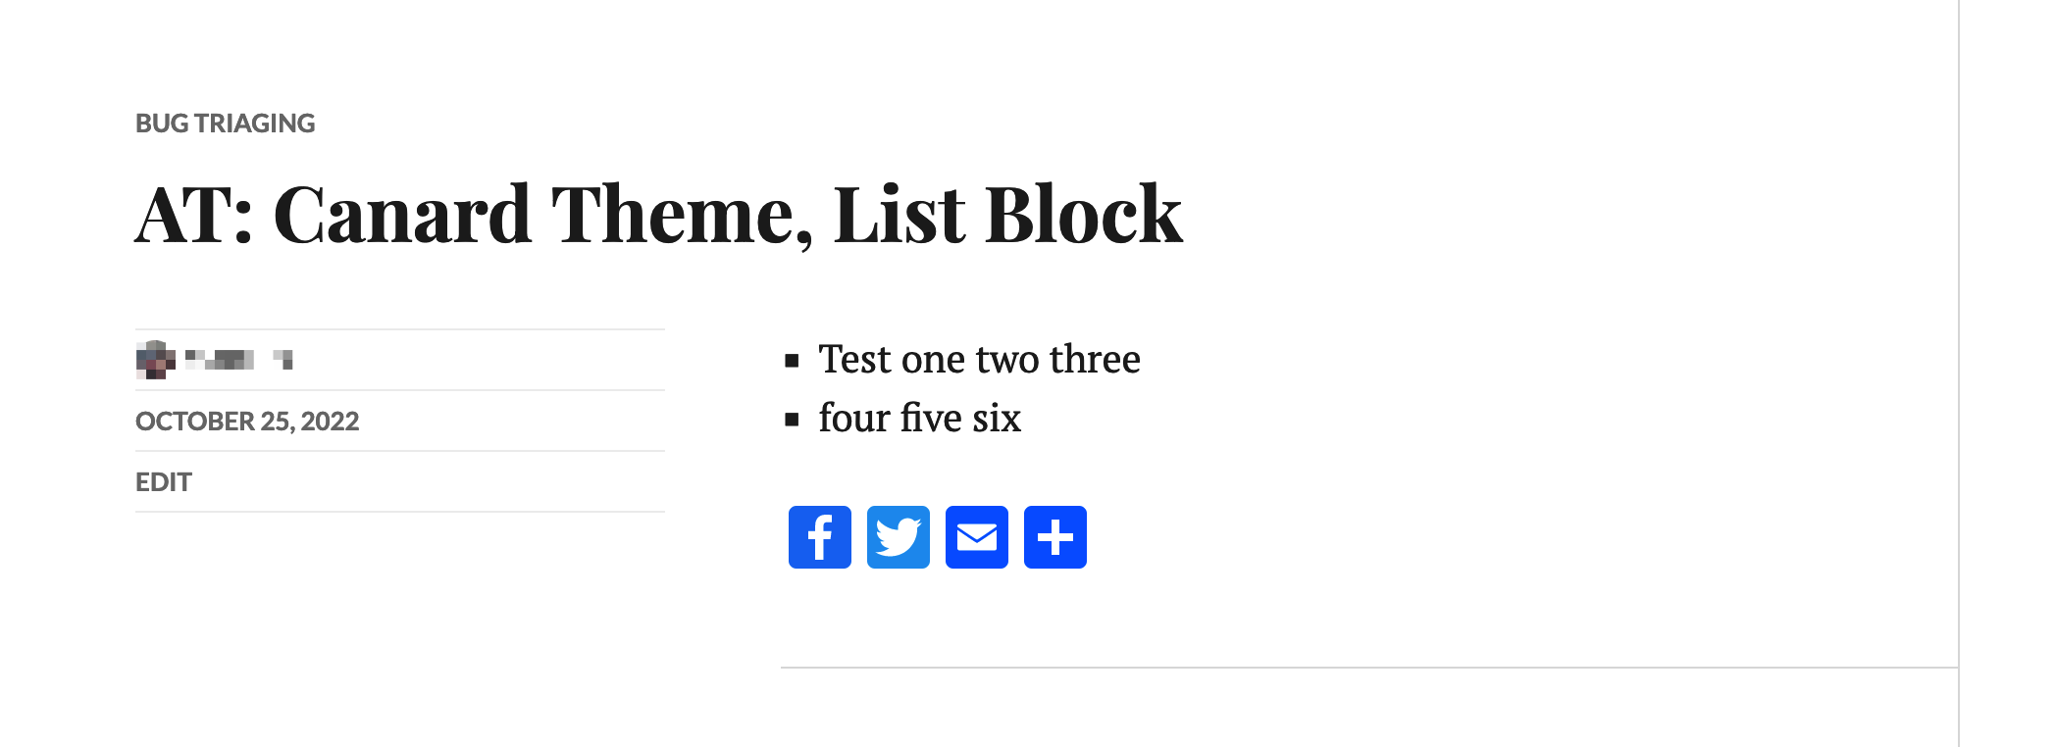Tweet this post via the Twitter icon
The height and width of the screenshot is (747, 2056).
click(x=898, y=537)
